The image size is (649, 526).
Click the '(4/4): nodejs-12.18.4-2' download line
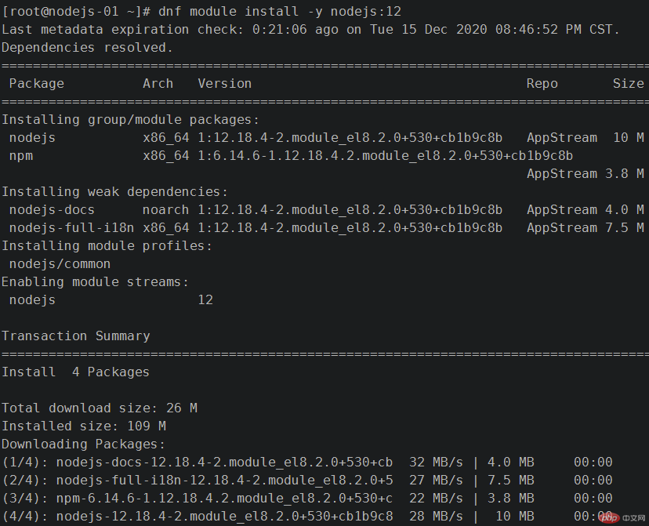(x=307, y=517)
